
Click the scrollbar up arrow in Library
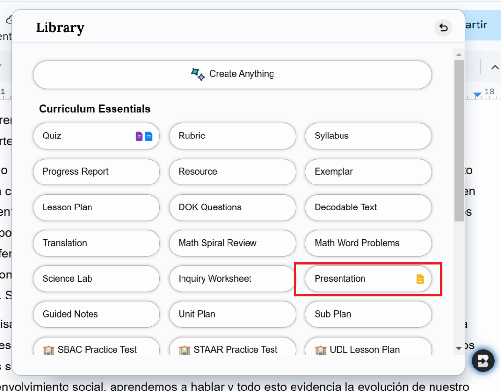[x=458, y=54]
